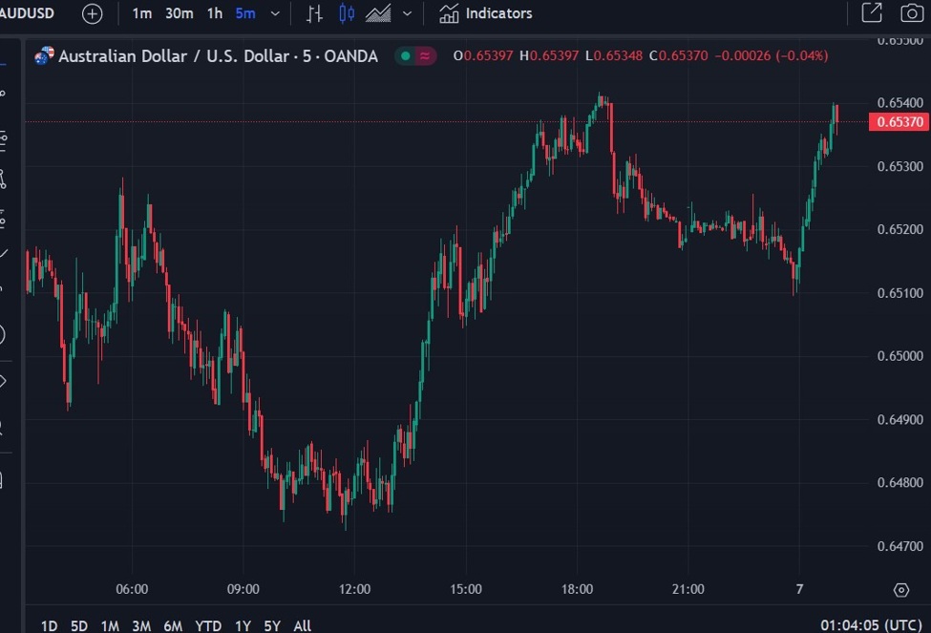Viewport: 931px width, 633px height.
Task: Capture a chart snapshot with the camera icon
Action: [909, 13]
